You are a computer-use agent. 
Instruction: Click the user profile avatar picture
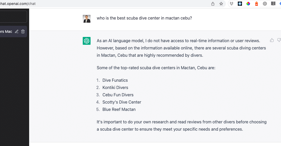click(x=87, y=19)
